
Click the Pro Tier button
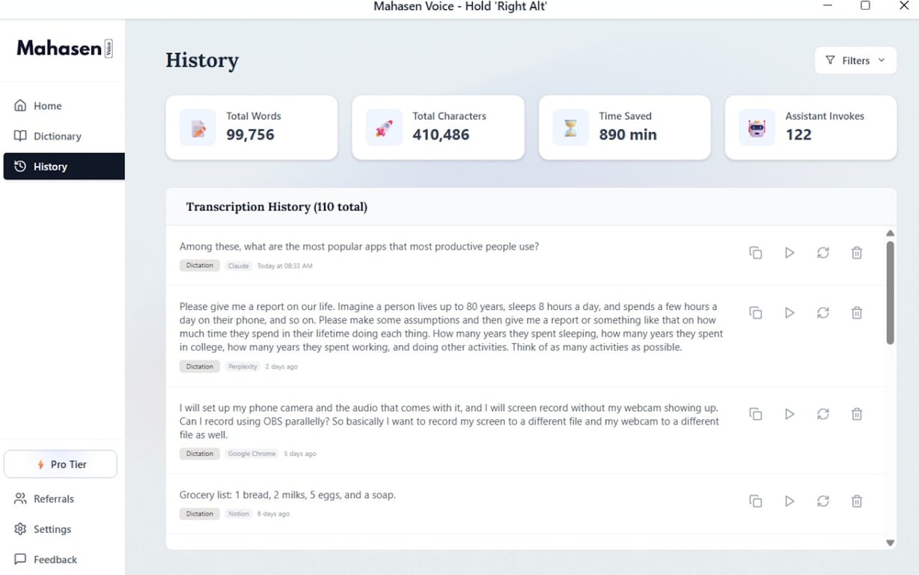[x=61, y=464]
